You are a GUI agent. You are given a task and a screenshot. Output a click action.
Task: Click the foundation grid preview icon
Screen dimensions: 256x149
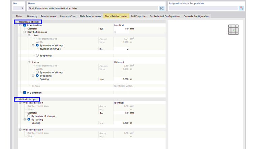pos(233,30)
